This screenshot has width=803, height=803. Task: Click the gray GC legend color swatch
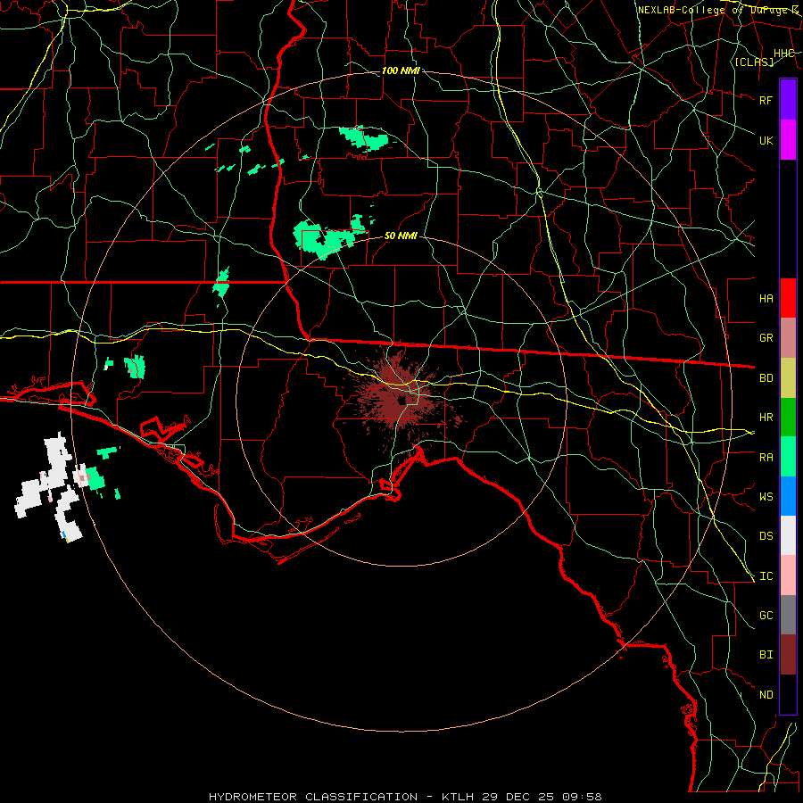tap(788, 615)
